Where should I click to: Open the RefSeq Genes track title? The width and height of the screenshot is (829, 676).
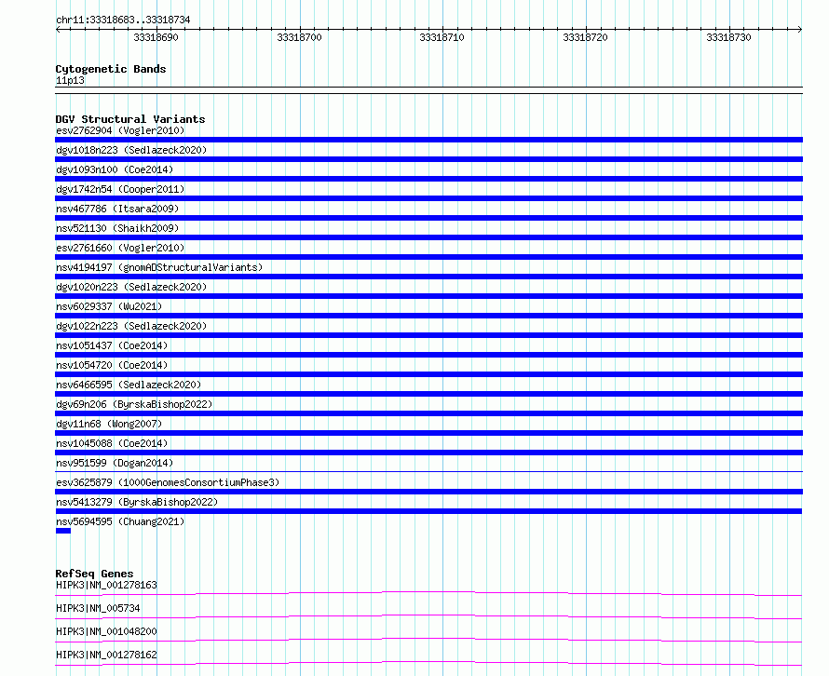95,574
